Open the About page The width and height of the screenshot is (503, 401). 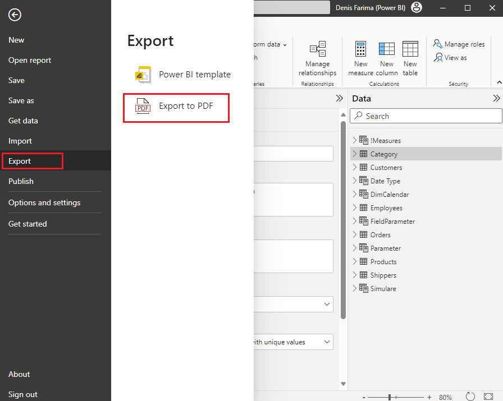(19, 374)
